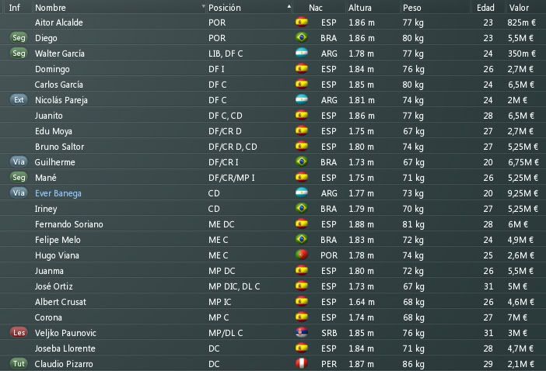Open Ever Banega's player profile link
The height and width of the screenshot is (371, 546).
pos(58,193)
